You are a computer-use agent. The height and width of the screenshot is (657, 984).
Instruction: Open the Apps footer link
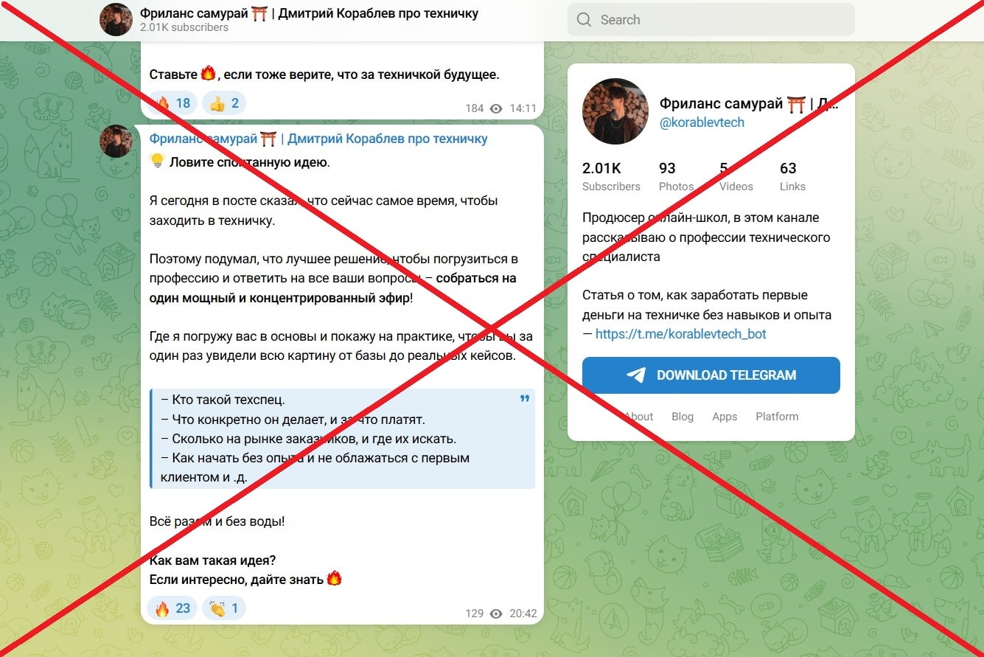[725, 417]
